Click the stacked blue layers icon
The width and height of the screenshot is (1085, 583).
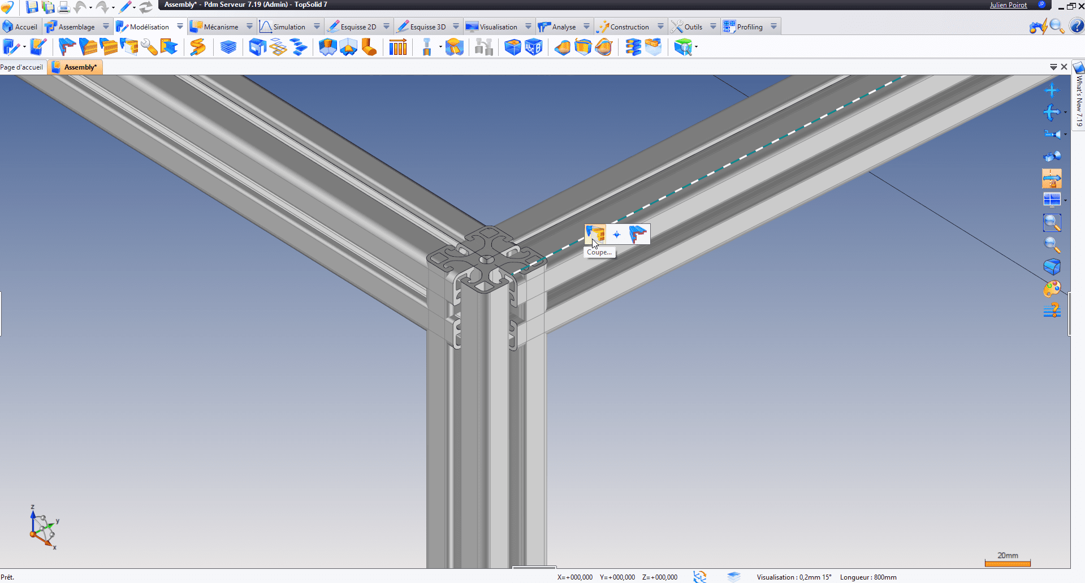228,47
